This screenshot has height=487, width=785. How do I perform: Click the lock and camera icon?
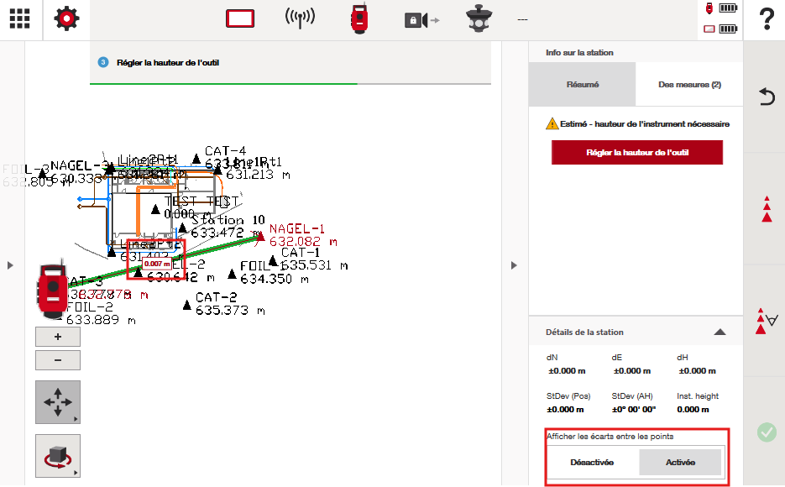(x=421, y=20)
